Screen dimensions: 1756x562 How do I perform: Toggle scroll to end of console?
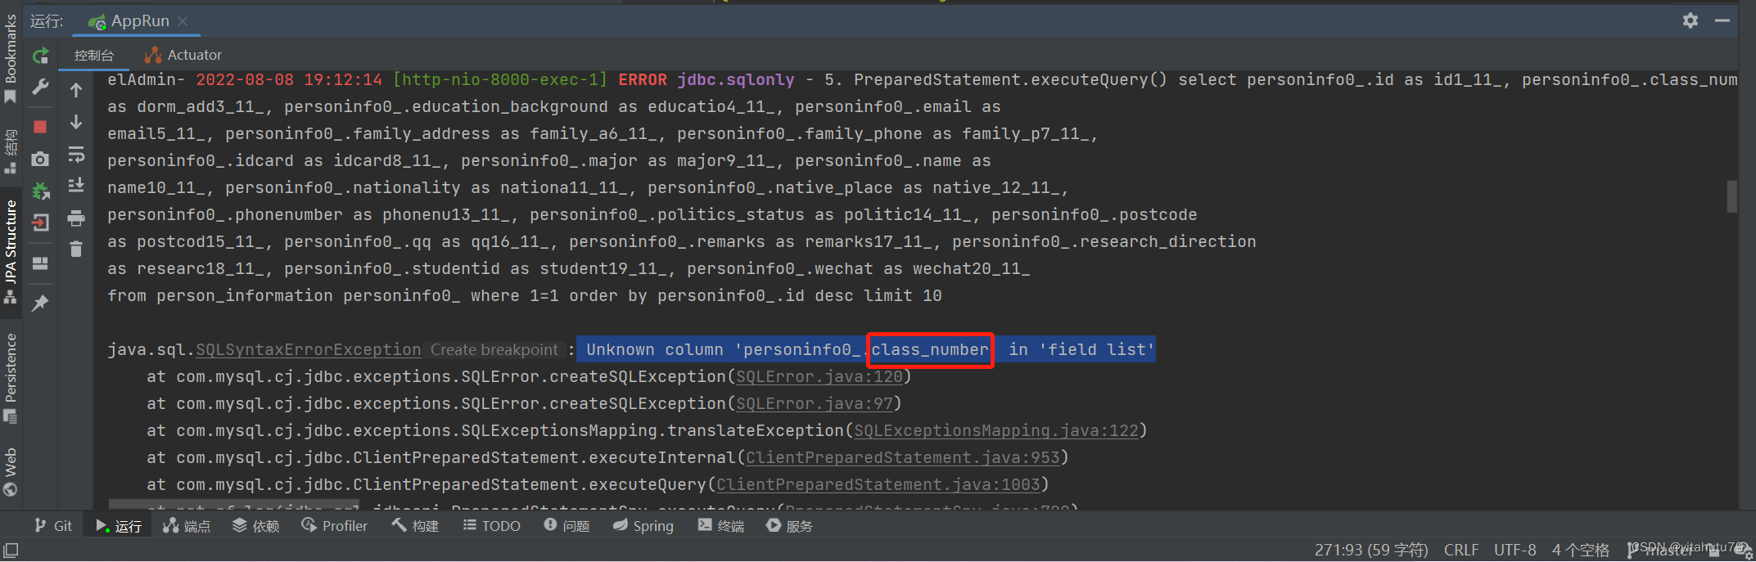coord(76,186)
